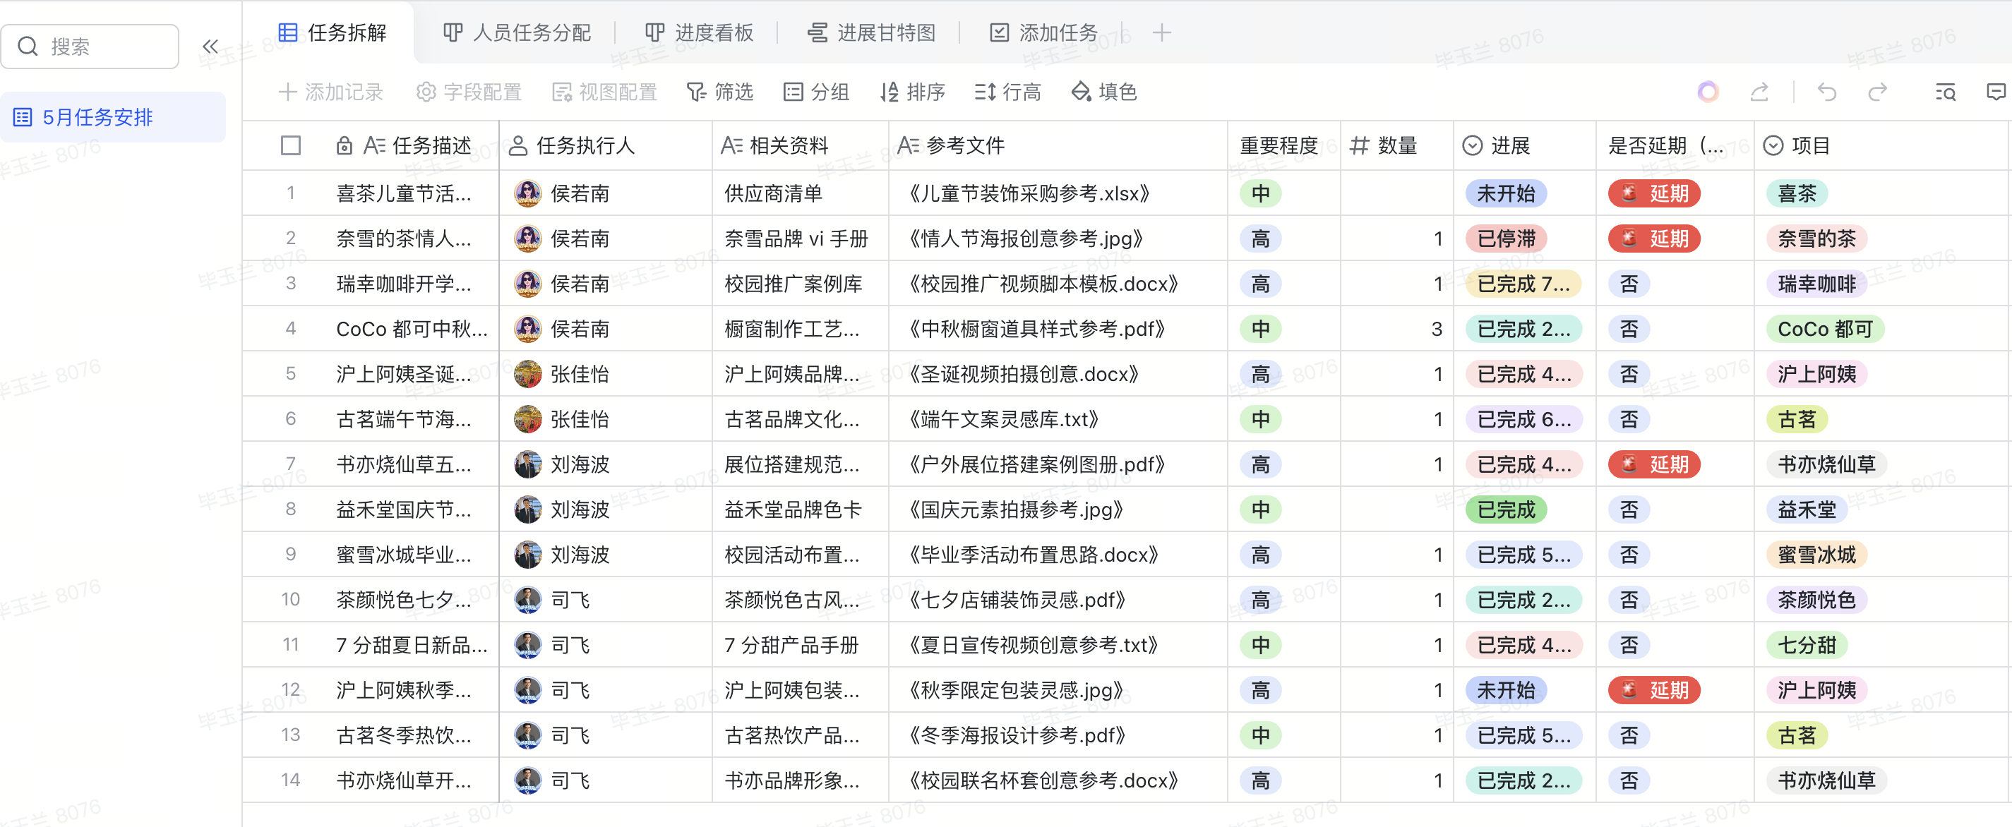Screen dimensions: 2012x827
Task: Open 筛选 filter options
Action: (x=719, y=92)
